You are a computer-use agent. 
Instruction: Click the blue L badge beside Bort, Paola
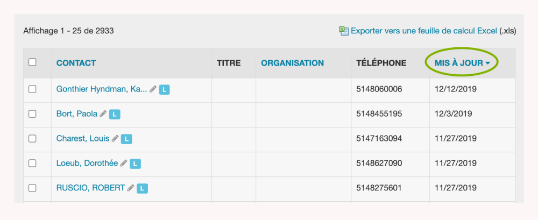(x=115, y=114)
